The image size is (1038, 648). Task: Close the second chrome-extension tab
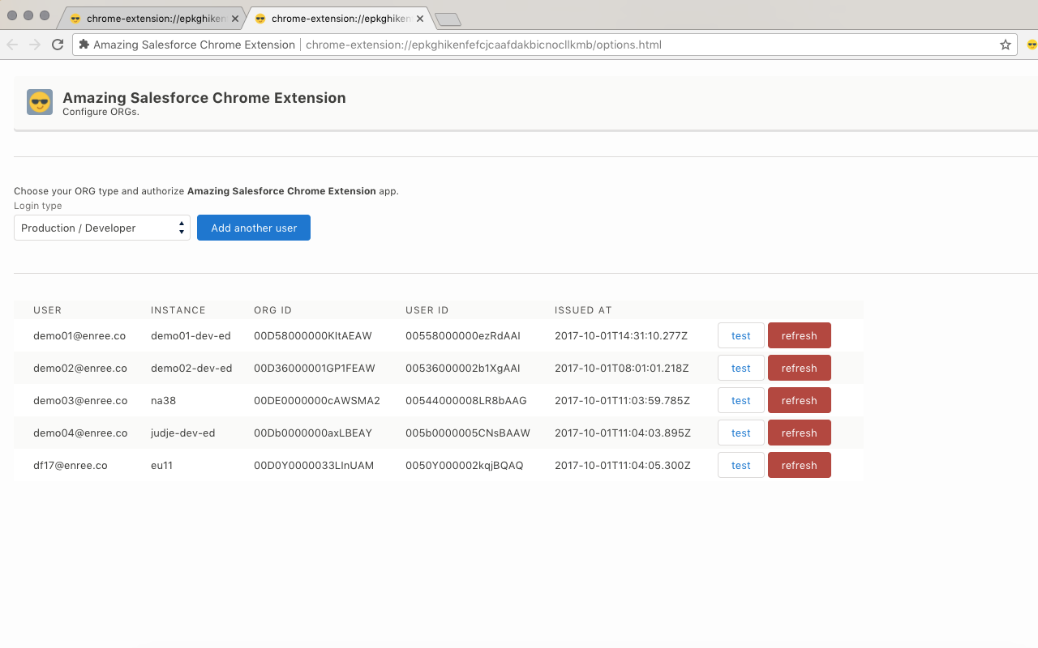click(420, 17)
